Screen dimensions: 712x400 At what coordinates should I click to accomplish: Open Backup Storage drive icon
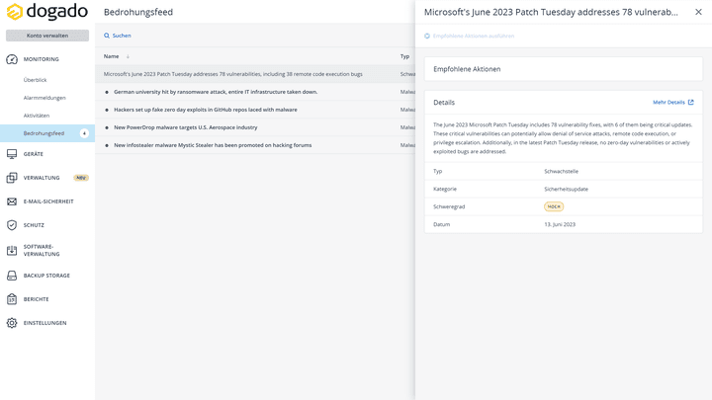[x=12, y=276]
